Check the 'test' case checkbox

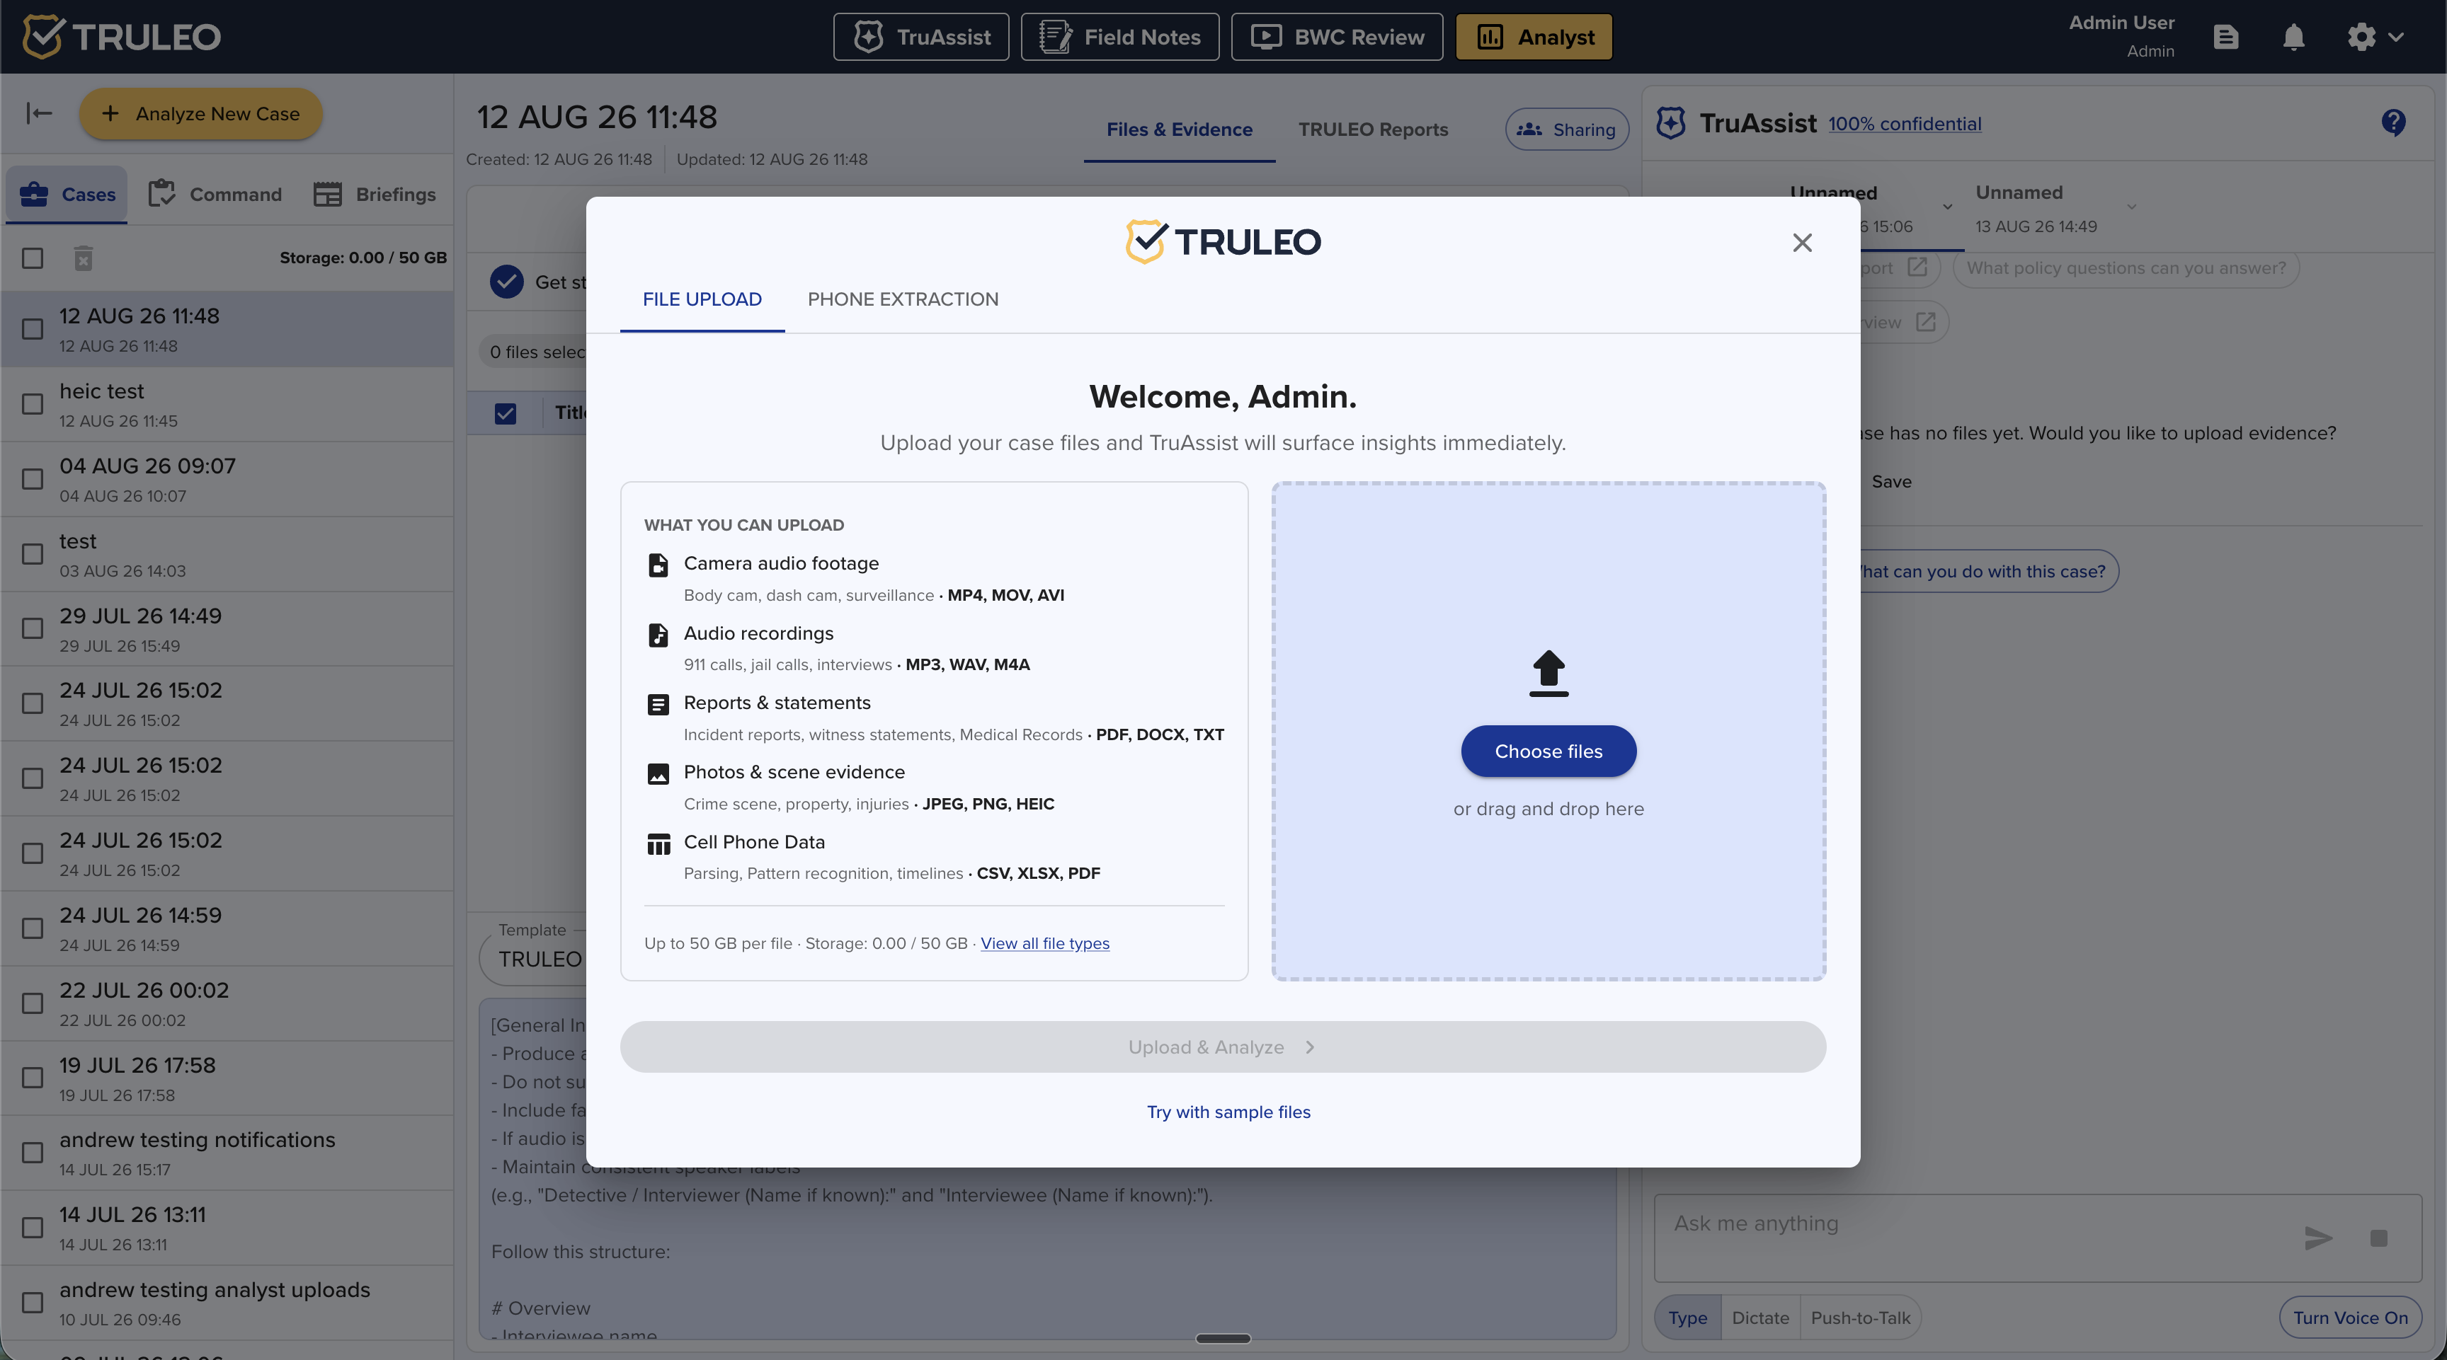tap(33, 553)
